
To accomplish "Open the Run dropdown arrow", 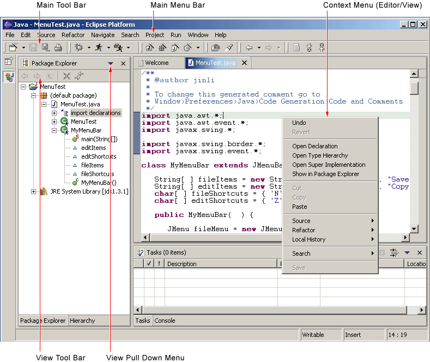I will tap(108, 48).
